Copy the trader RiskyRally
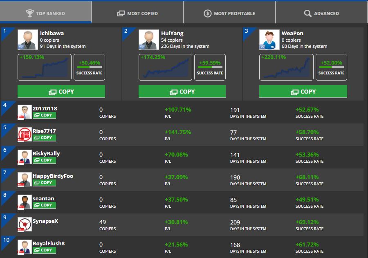Image resolution: width=368 pixels, height=258 pixels. 44,160
